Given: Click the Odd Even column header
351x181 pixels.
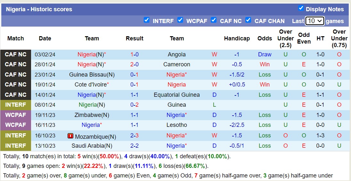Looking at the screenshot, I should [304, 38].
